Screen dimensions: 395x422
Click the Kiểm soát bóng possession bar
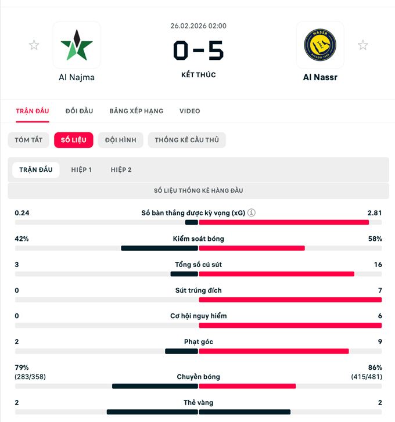[198, 248]
